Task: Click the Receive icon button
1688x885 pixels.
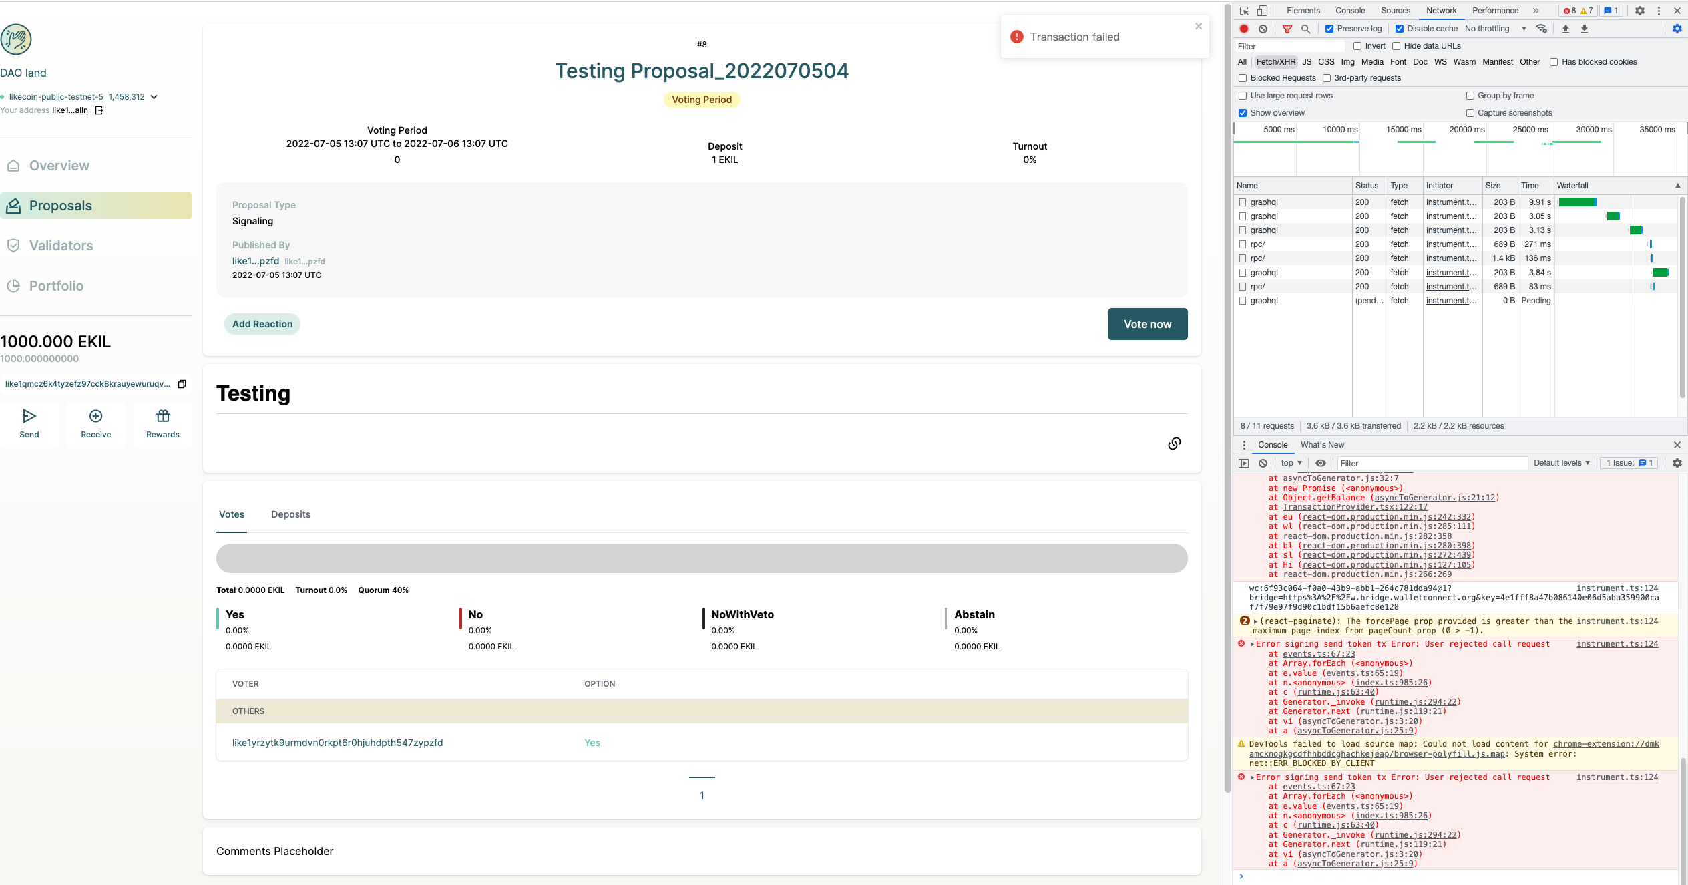Action: pos(96,425)
